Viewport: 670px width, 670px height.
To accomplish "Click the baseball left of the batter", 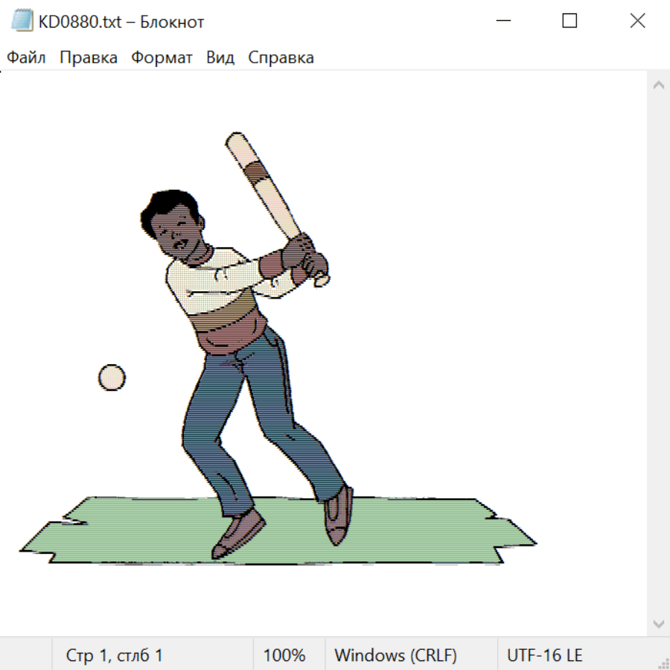I will [x=112, y=377].
